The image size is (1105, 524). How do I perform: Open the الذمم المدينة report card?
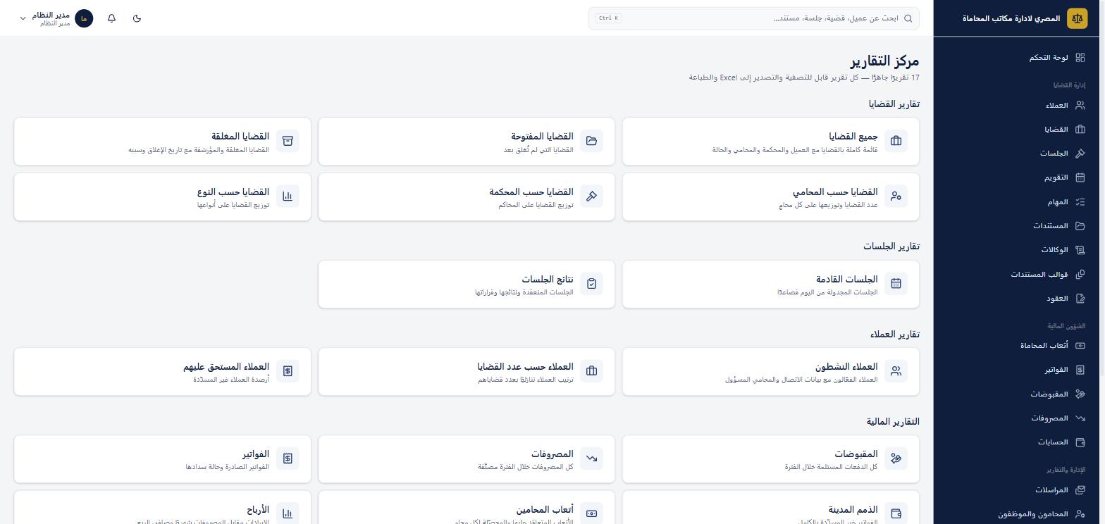771,508
